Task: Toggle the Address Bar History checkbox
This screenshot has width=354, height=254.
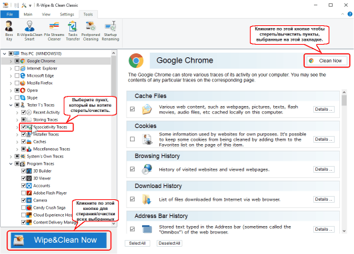Action: coord(132,229)
